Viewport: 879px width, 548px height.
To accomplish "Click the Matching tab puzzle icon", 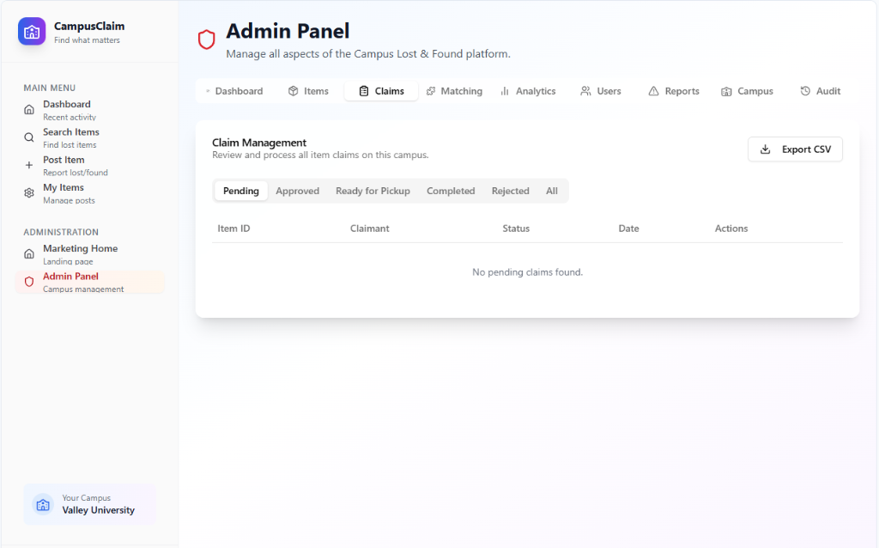I will (431, 91).
